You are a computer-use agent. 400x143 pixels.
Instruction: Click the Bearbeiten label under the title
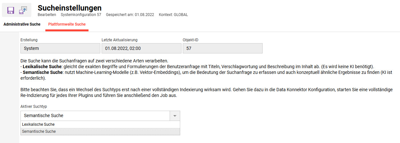click(47, 15)
